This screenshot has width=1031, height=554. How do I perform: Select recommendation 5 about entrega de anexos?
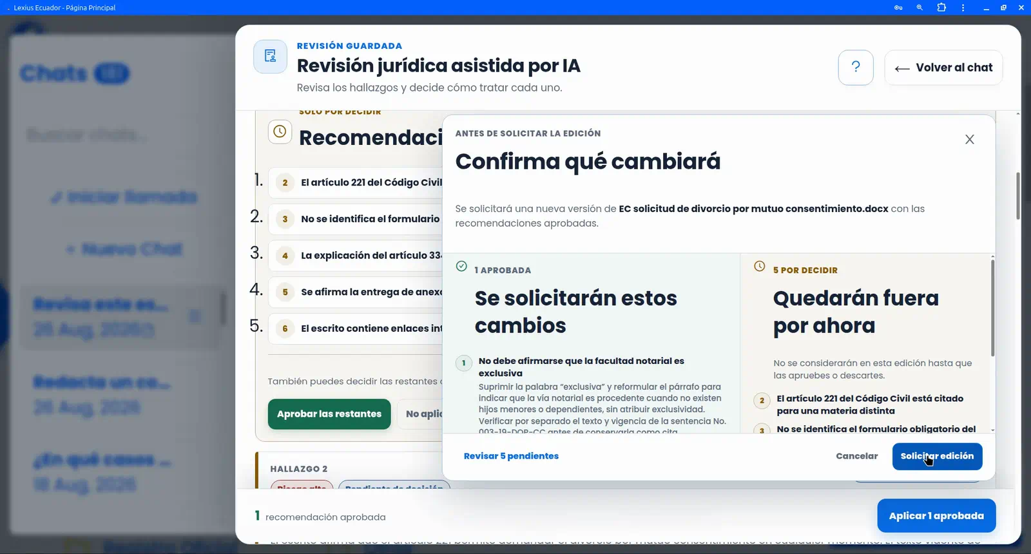click(x=355, y=292)
